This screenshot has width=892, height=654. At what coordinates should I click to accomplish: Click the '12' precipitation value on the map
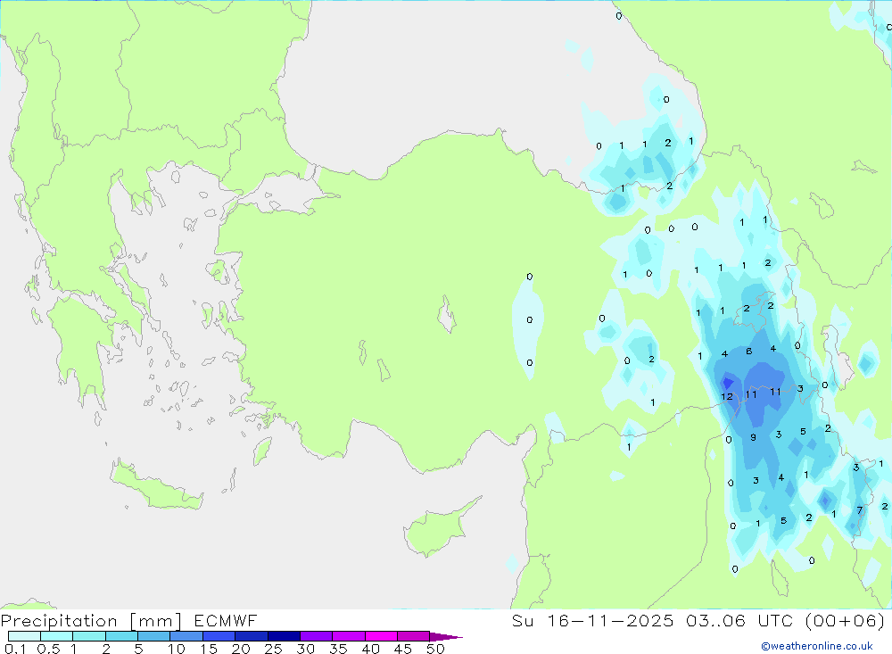[727, 397]
